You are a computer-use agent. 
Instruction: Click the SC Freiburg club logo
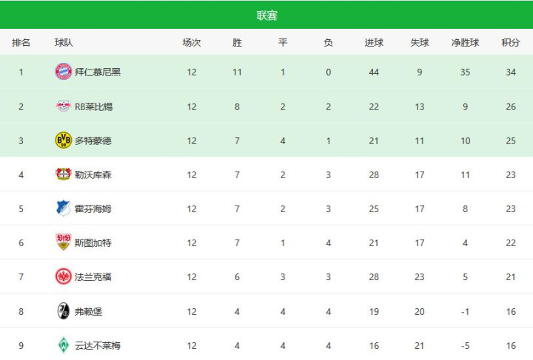64,311
